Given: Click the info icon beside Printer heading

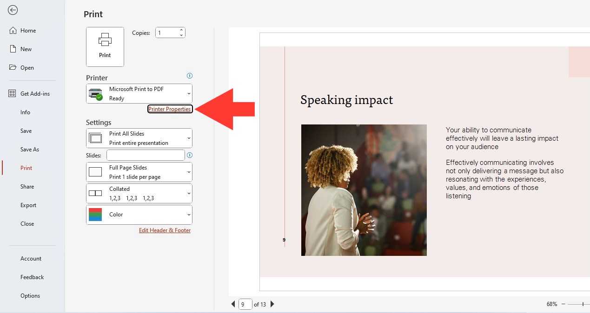Looking at the screenshot, I should (x=189, y=76).
